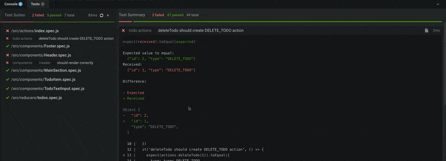Click green check icon beside TodoItem.spec.js
The height and width of the screenshot is (161, 446).
pos(7,80)
